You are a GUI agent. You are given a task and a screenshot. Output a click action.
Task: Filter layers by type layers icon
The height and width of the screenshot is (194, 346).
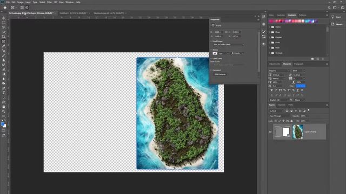coord(296,111)
